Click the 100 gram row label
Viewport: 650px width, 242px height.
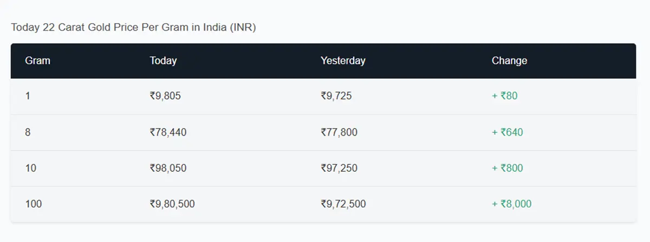(x=33, y=204)
